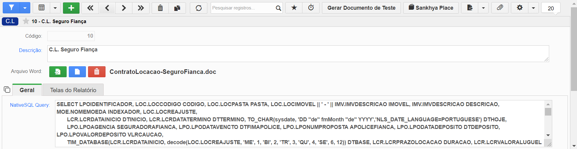The height and width of the screenshot is (149, 577).
Task: Open favorites star in toolbar
Action: tap(294, 8)
